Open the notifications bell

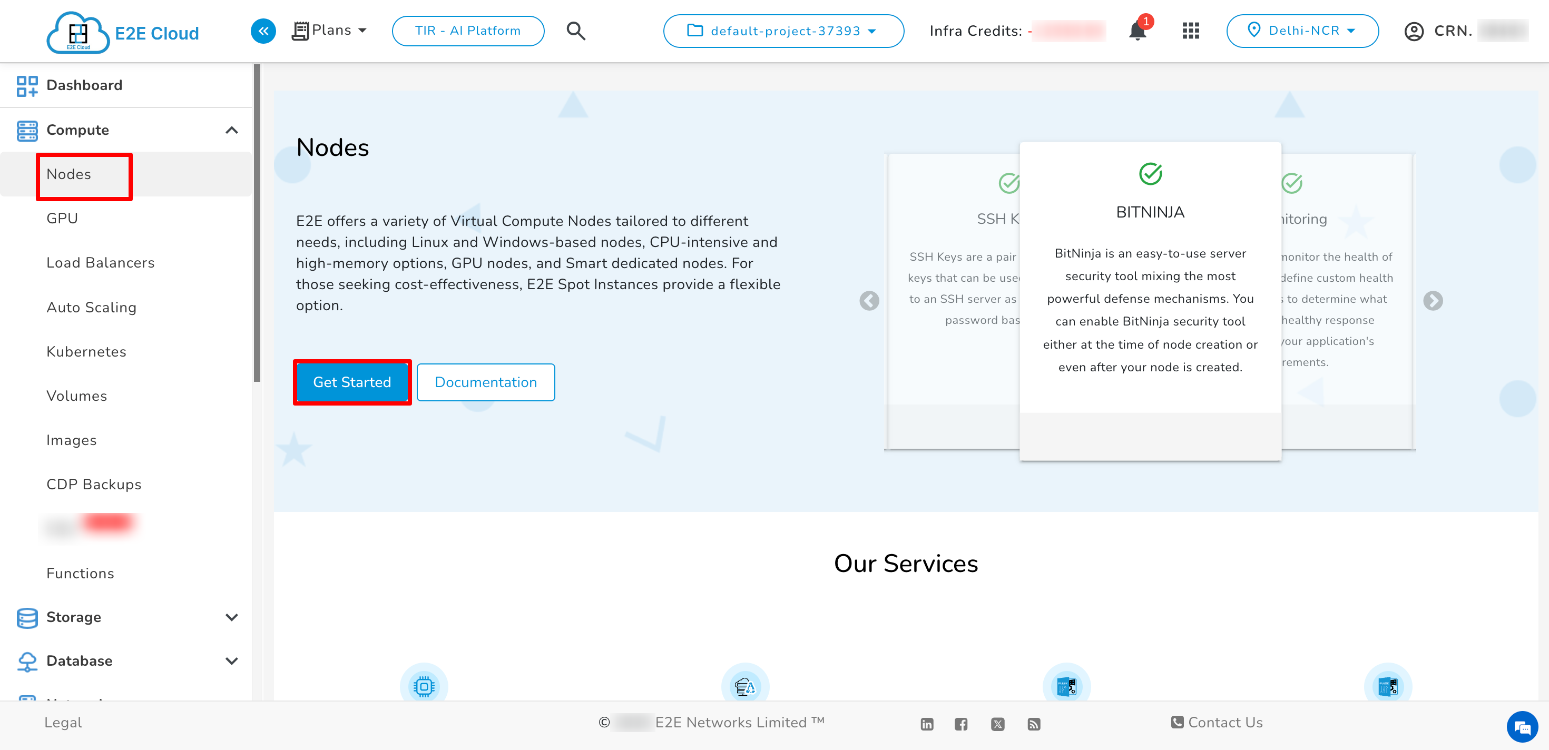click(1137, 31)
